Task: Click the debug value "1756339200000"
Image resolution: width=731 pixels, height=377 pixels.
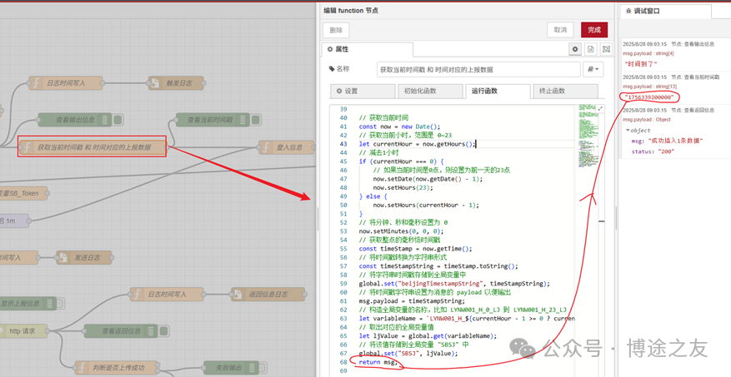Action: [x=649, y=97]
